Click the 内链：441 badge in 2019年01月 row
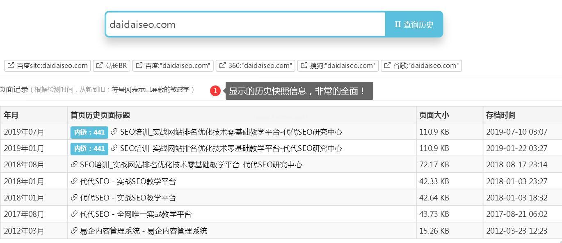Viewport: 562px width, 243px height. (x=89, y=148)
